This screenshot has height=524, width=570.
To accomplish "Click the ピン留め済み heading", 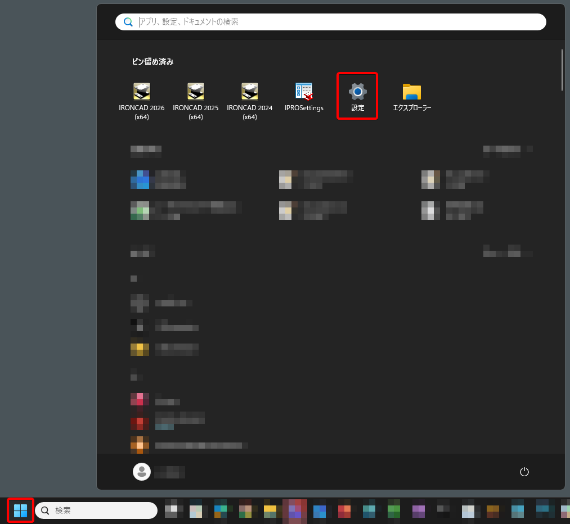I will pos(152,62).
